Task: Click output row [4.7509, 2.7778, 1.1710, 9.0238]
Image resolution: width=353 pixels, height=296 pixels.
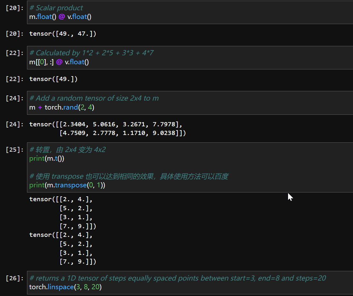Action: pos(123,133)
